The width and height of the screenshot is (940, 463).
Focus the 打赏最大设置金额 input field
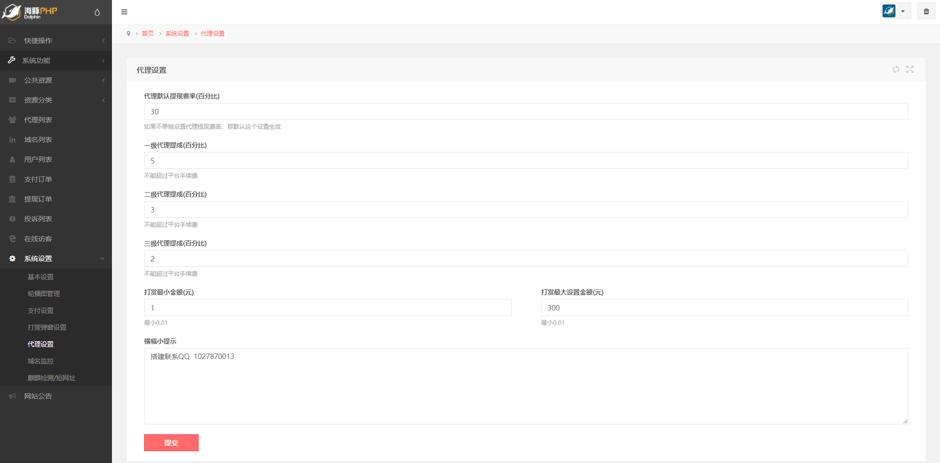[724, 308]
